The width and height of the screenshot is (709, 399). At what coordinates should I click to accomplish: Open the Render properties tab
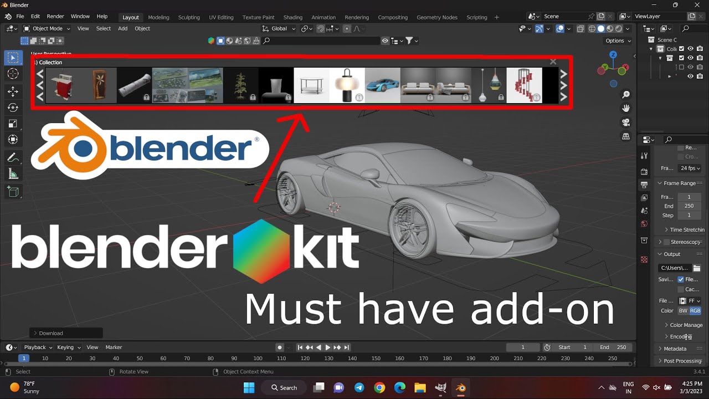[x=644, y=172]
